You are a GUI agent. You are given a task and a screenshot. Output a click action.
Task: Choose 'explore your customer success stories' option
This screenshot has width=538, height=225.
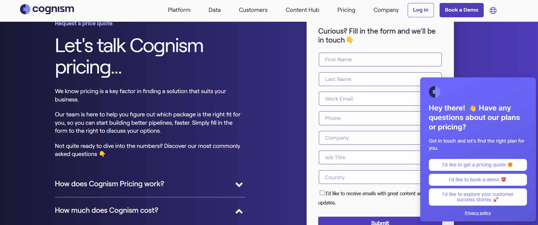click(x=478, y=197)
